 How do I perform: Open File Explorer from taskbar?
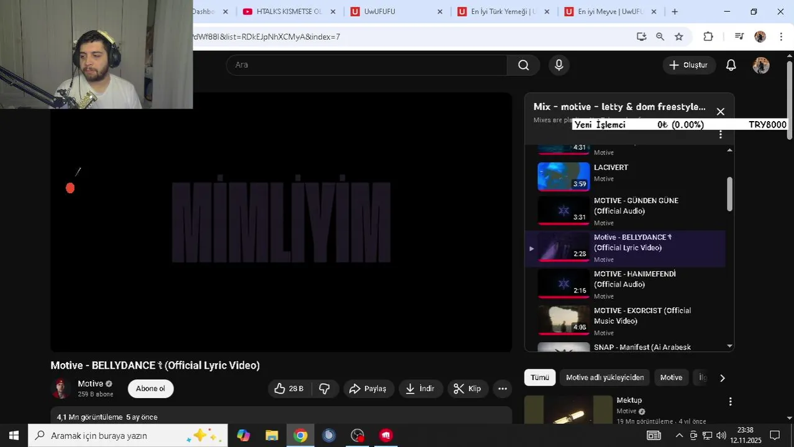(x=272, y=435)
